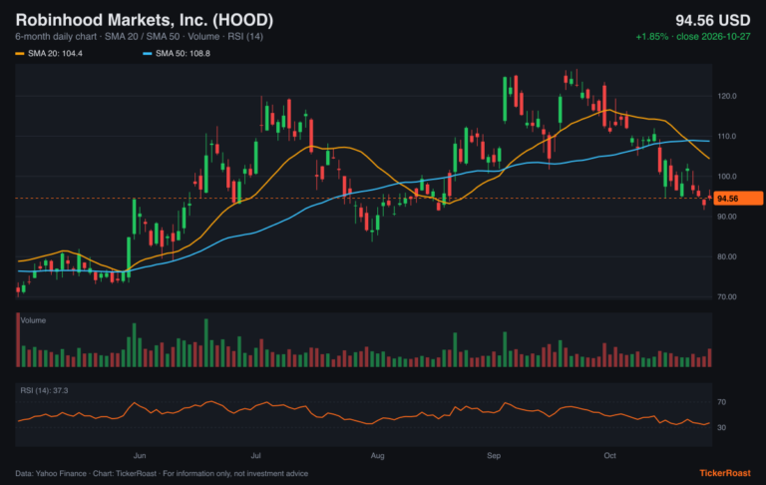The image size is (766, 485).
Task: Click the 80.00 price axis label
Action: pyautogui.click(x=727, y=256)
